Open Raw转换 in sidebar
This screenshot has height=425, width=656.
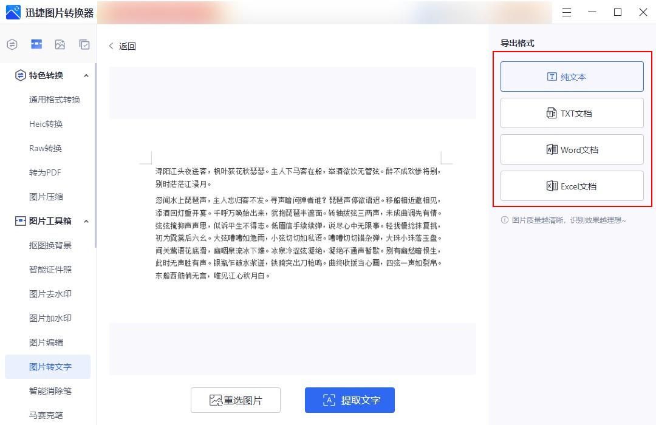[45, 148]
